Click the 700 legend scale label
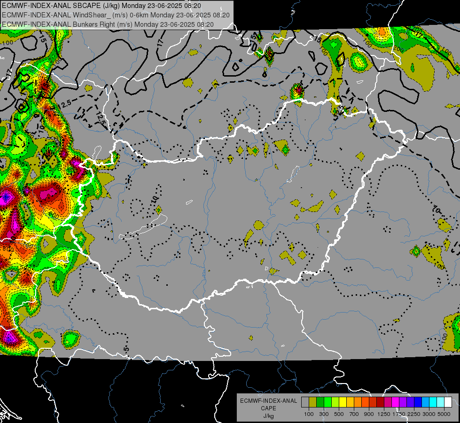Image resolution: width=460 pixels, height=423 pixels. (354, 414)
